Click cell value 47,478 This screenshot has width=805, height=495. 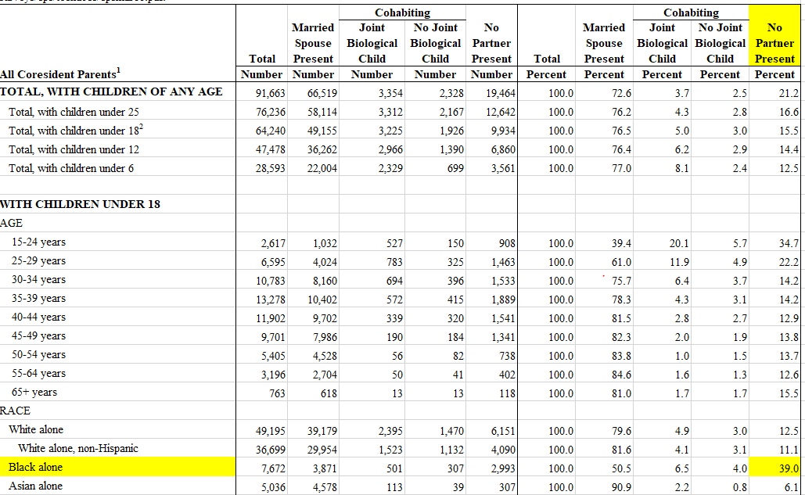click(270, 149)
